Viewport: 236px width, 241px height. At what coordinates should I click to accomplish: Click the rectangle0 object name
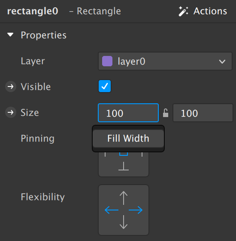coord(33,11)
